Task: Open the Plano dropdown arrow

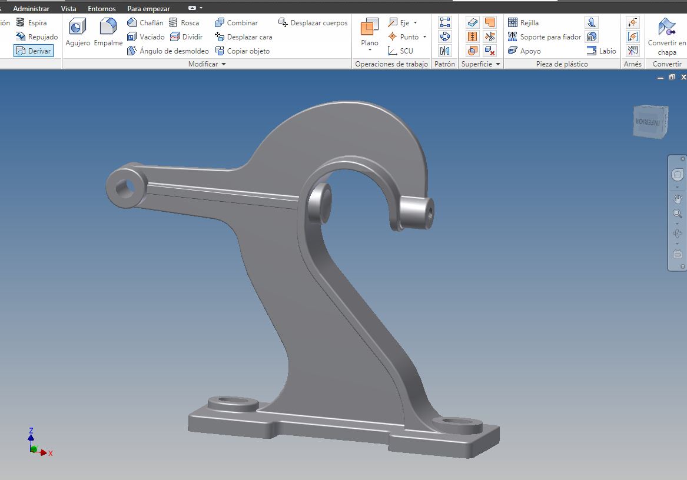Action: click(370, 51)
